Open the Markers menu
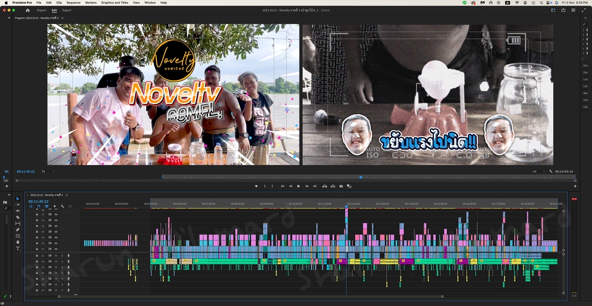The width and height of the screenshot is (592, 306). pyautogui.click(x=91, y=2)
